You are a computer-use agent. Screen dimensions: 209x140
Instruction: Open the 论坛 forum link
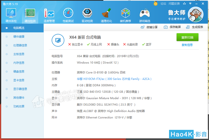click(163, 4)
